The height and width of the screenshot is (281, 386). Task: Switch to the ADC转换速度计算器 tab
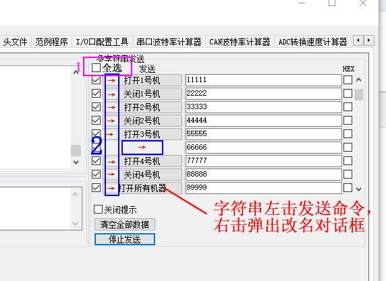coord(312,42)
